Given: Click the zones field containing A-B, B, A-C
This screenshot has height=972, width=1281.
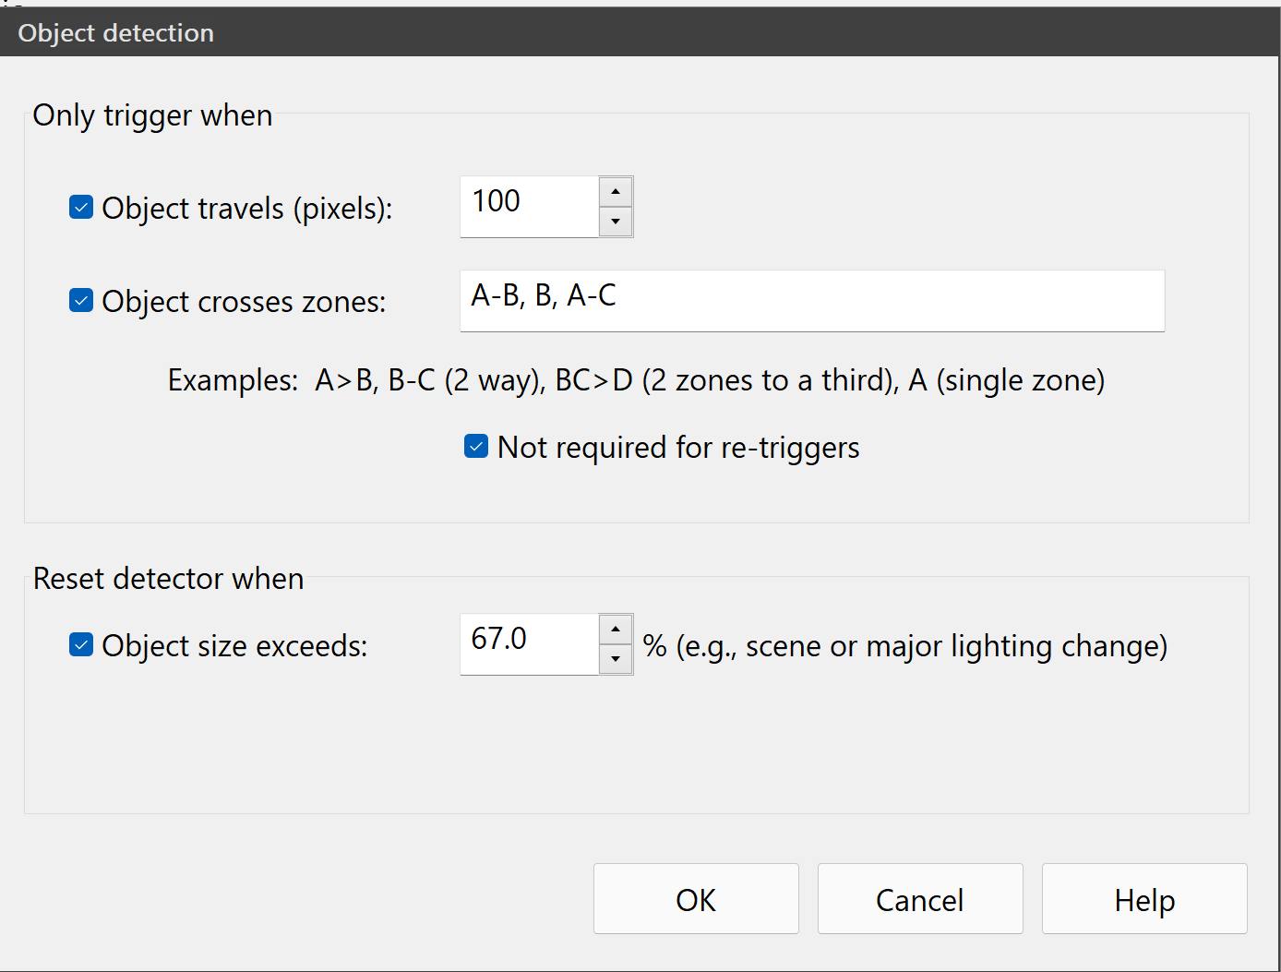Looking at the screenshot, I should [812, 301].
